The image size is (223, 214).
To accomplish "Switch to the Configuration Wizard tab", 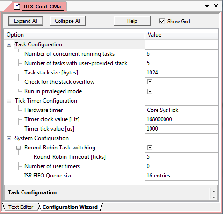I will (x=70, y=207).
